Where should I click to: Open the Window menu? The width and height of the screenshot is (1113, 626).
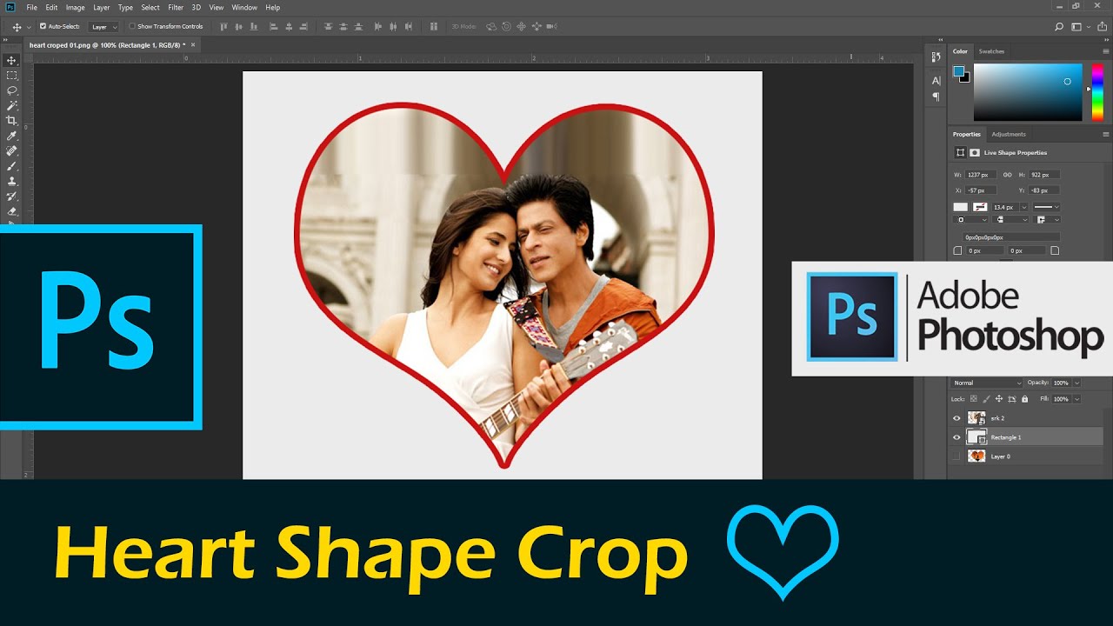pos(244,8)
